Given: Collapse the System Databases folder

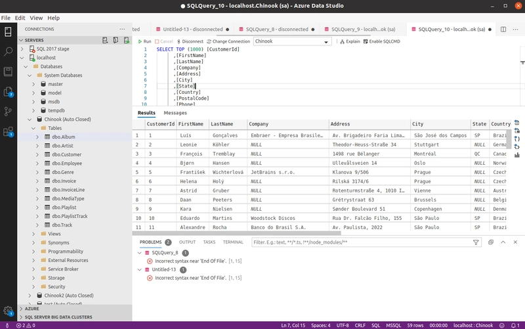Looking at the screenshot, I should 30,76.
